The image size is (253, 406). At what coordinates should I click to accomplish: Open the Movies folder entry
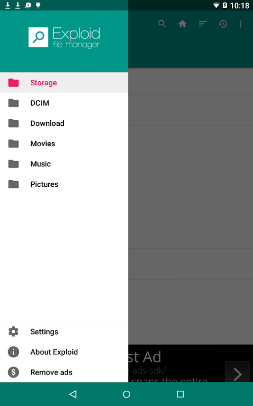[x=64, y=144]
